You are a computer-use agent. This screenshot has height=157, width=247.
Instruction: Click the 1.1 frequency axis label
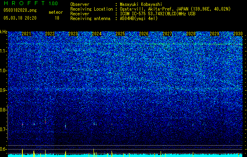pyautogui.click(x=4, y=51)
